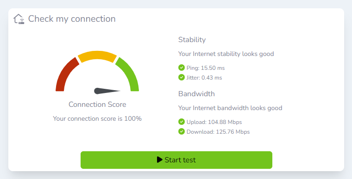Start the connection test
The width and height of the screenshot is (352, 179).
pos(176,160)
